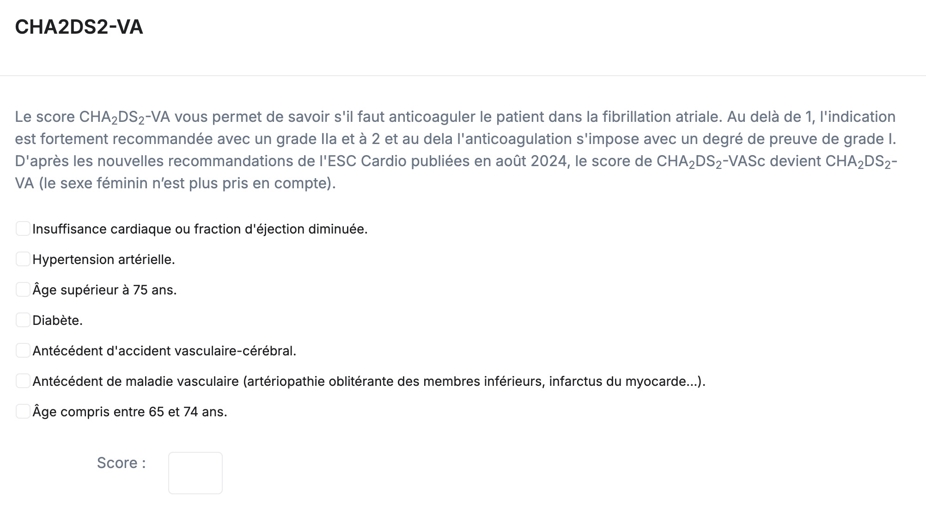Click inside the Score result field
926x528 pixels.
pos(195,473)
